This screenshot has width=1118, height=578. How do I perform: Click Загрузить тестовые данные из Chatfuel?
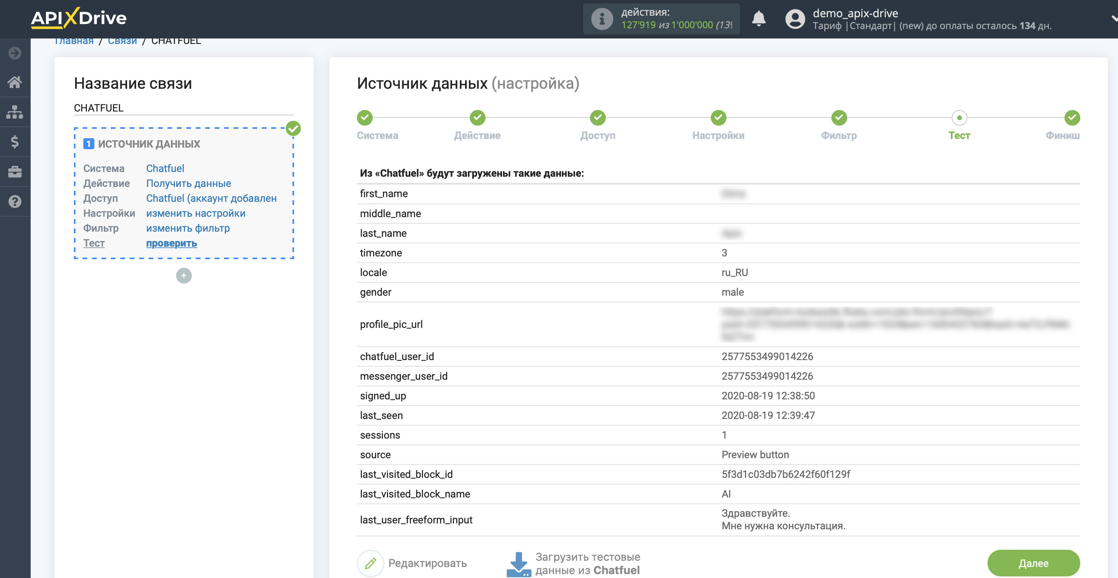point(588,564)
